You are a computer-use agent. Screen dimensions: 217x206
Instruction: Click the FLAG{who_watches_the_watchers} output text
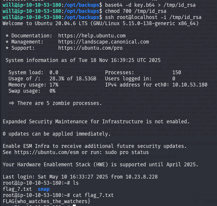pyautogui.click(x=46, y=201)
